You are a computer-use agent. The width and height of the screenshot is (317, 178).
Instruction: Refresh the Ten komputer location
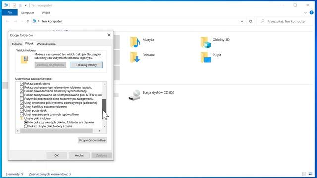coord(251,21)
